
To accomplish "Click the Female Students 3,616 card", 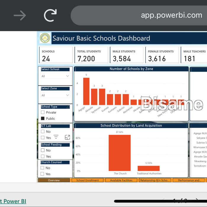I will [162, 55].
